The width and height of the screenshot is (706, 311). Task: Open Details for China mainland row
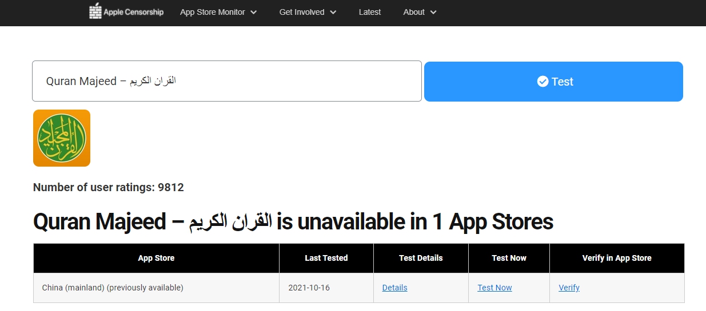394,288
